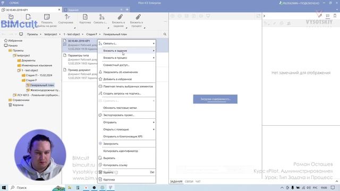The width and height of the screenshot is (340, 191).
Task: Open File Explorer from taskbar
Action: pos(70,187)
